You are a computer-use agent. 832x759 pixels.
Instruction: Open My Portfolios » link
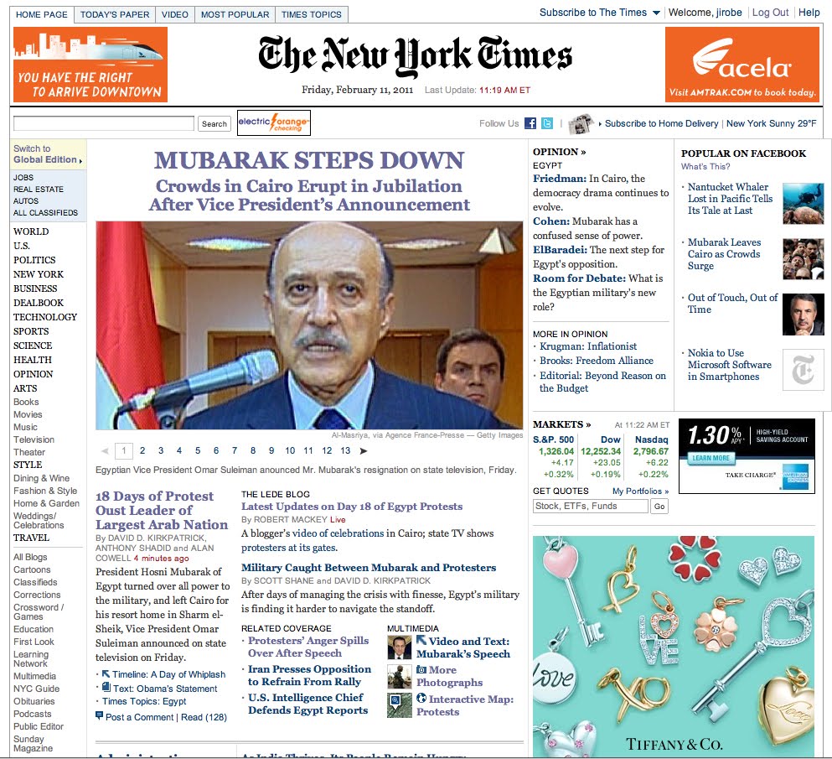tap(640, 491)
